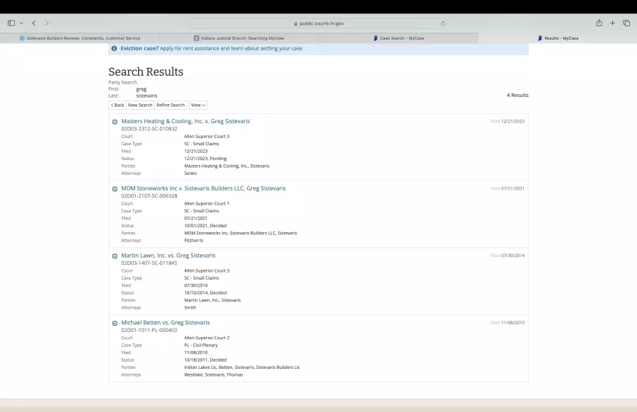Screen dimensions: 637x412
Task: Collapse the Masters Heating & Cooling case details
Action: (115, 122)
